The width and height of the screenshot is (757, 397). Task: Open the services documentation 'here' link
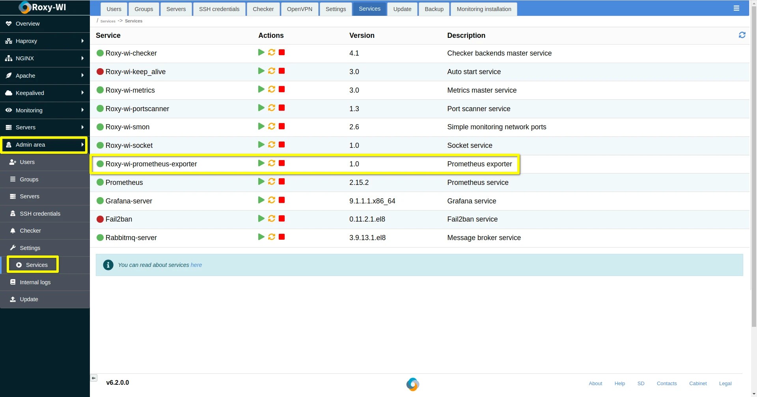(196, 265)
